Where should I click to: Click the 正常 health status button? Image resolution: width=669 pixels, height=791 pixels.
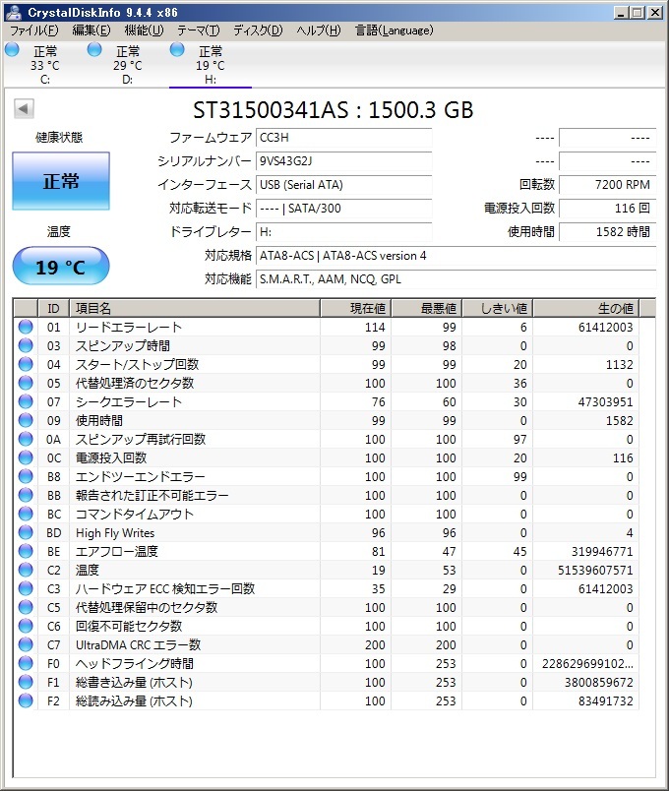(61, 181)
